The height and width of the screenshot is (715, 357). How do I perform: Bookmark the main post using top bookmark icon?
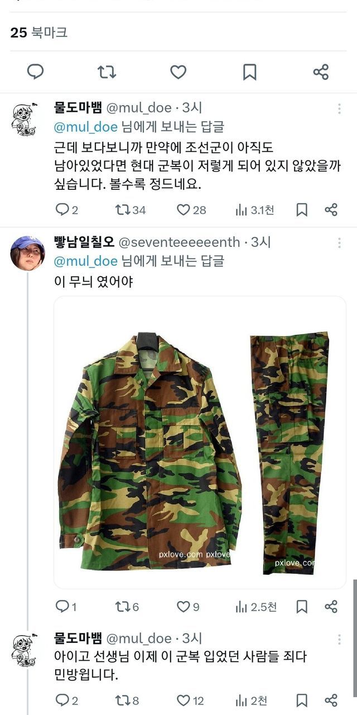click(x=249, y=72)
